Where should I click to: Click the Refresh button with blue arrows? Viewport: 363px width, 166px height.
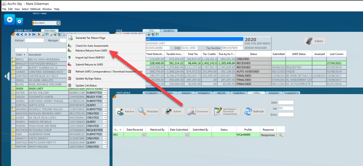[254, 111]
